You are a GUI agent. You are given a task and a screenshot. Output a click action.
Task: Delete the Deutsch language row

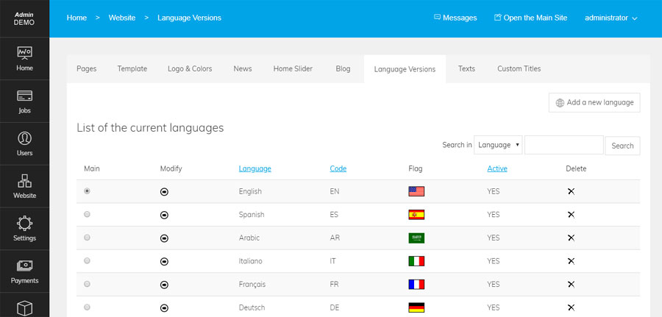pyautogui.click(x=571, y=307)
